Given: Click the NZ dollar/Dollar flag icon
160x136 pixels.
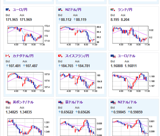Looking at the screenshot, I should 113,102.
